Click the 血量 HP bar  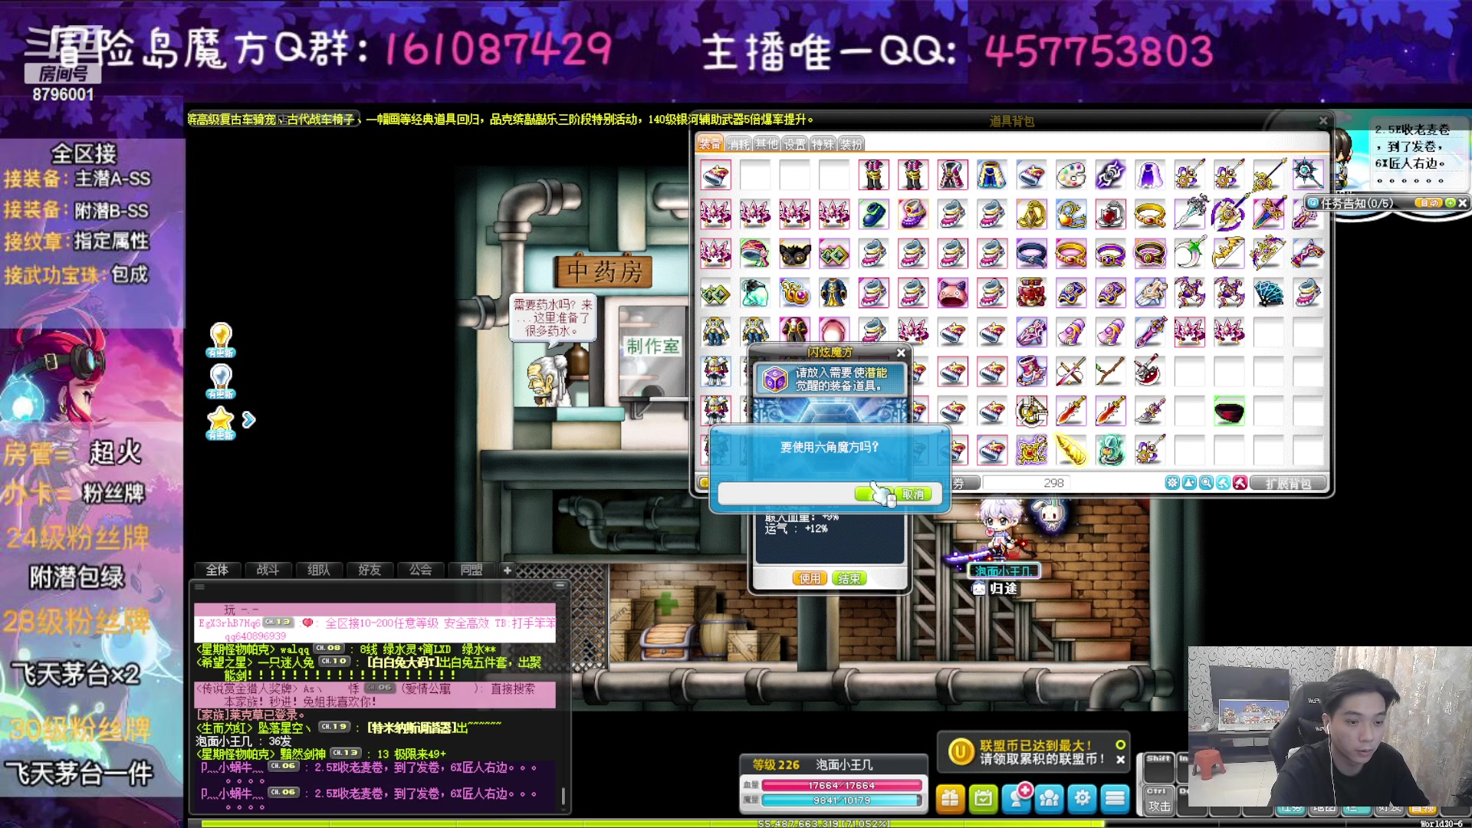click(842, 785)
